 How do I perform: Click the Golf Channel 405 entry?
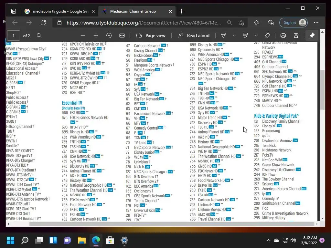(x=270, y=62)
